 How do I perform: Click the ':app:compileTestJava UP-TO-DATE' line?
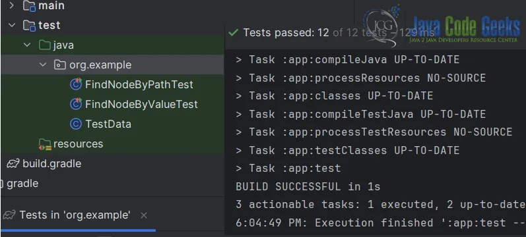tap(360, 114)
